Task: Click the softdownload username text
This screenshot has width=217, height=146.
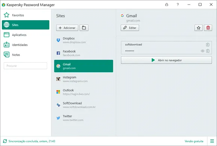Action: click(x=134, y=45)
